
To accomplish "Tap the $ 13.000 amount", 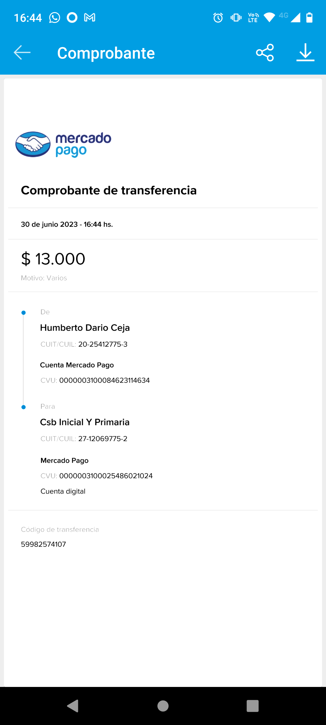I will pos(53,259).
